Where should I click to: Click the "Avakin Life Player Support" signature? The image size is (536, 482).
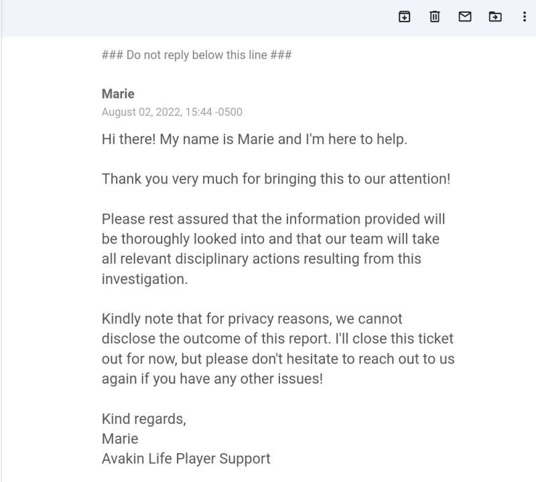pos(186,459)
